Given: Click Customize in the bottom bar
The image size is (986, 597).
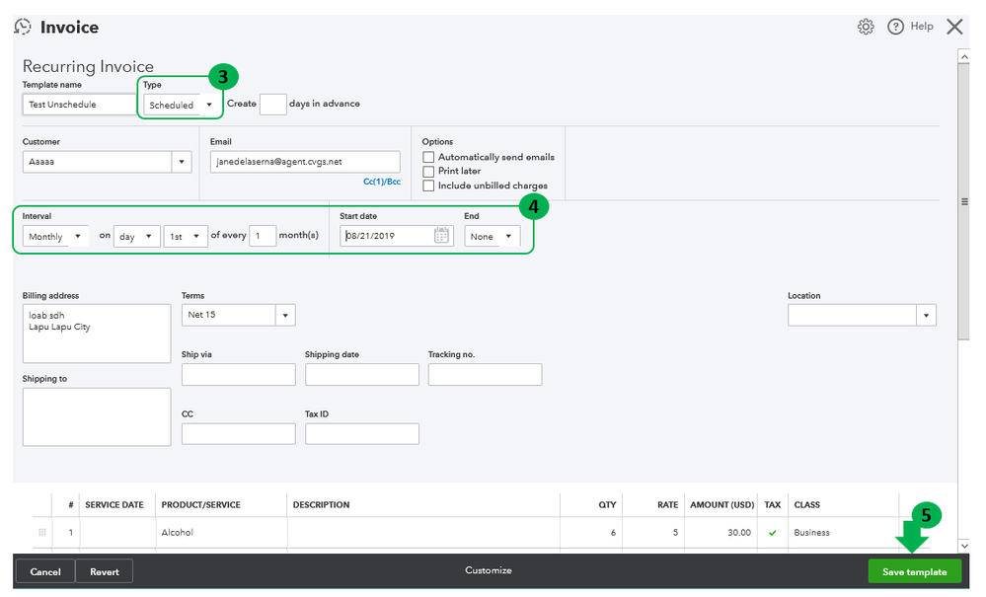Looking at the screenshot, I should point(489,570).
